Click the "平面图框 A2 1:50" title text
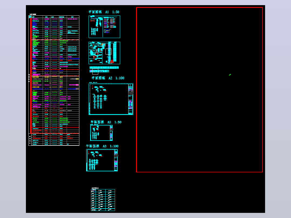 106,122
